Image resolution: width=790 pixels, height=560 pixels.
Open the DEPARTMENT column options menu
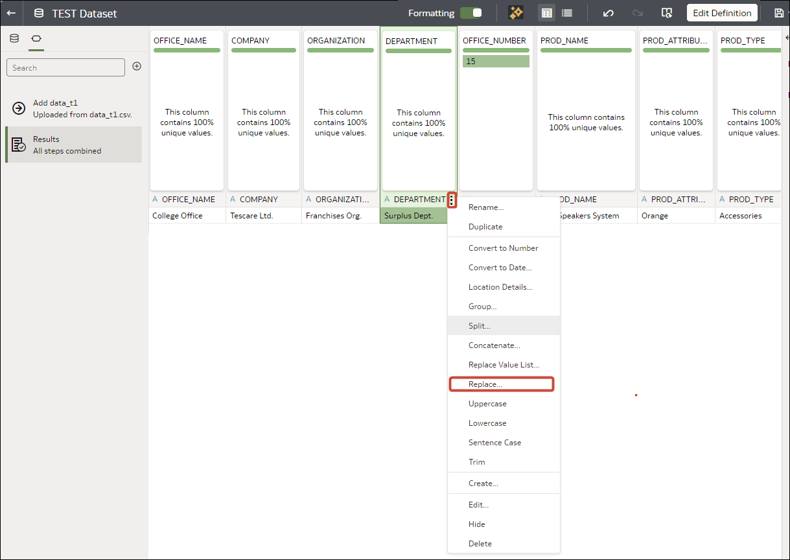pos(451,200)
